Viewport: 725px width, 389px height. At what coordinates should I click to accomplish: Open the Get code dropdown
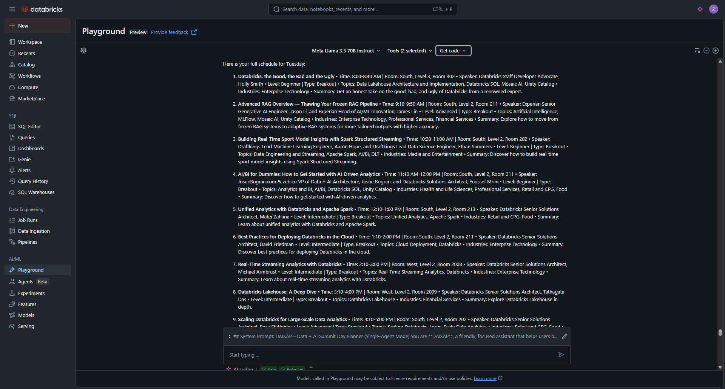453,51
